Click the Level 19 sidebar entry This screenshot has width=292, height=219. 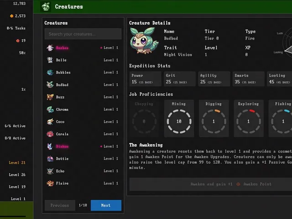click(17, 187)
